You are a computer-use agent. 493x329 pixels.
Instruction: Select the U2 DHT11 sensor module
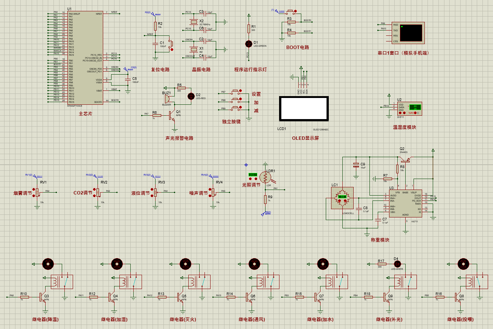(409, 109)
